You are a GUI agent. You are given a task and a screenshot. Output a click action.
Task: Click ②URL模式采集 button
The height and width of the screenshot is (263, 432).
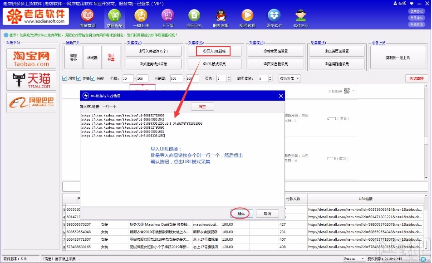tap(215, 64)
